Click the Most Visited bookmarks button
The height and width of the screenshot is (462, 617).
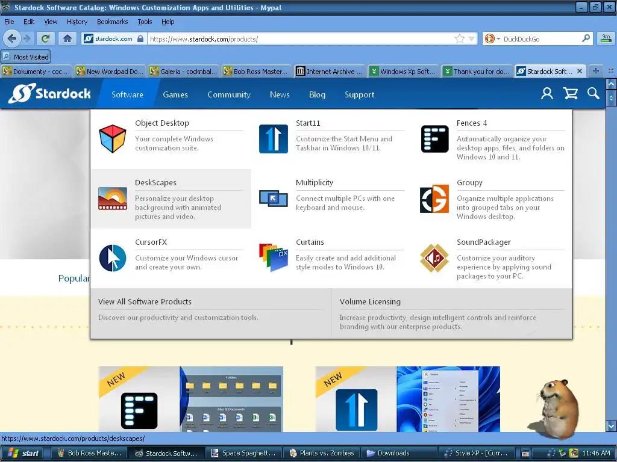click(26, 57)
